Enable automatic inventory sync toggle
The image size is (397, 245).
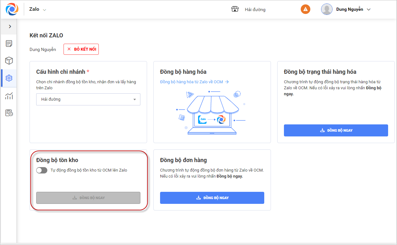pyautogui.click(x=42, y=170)
